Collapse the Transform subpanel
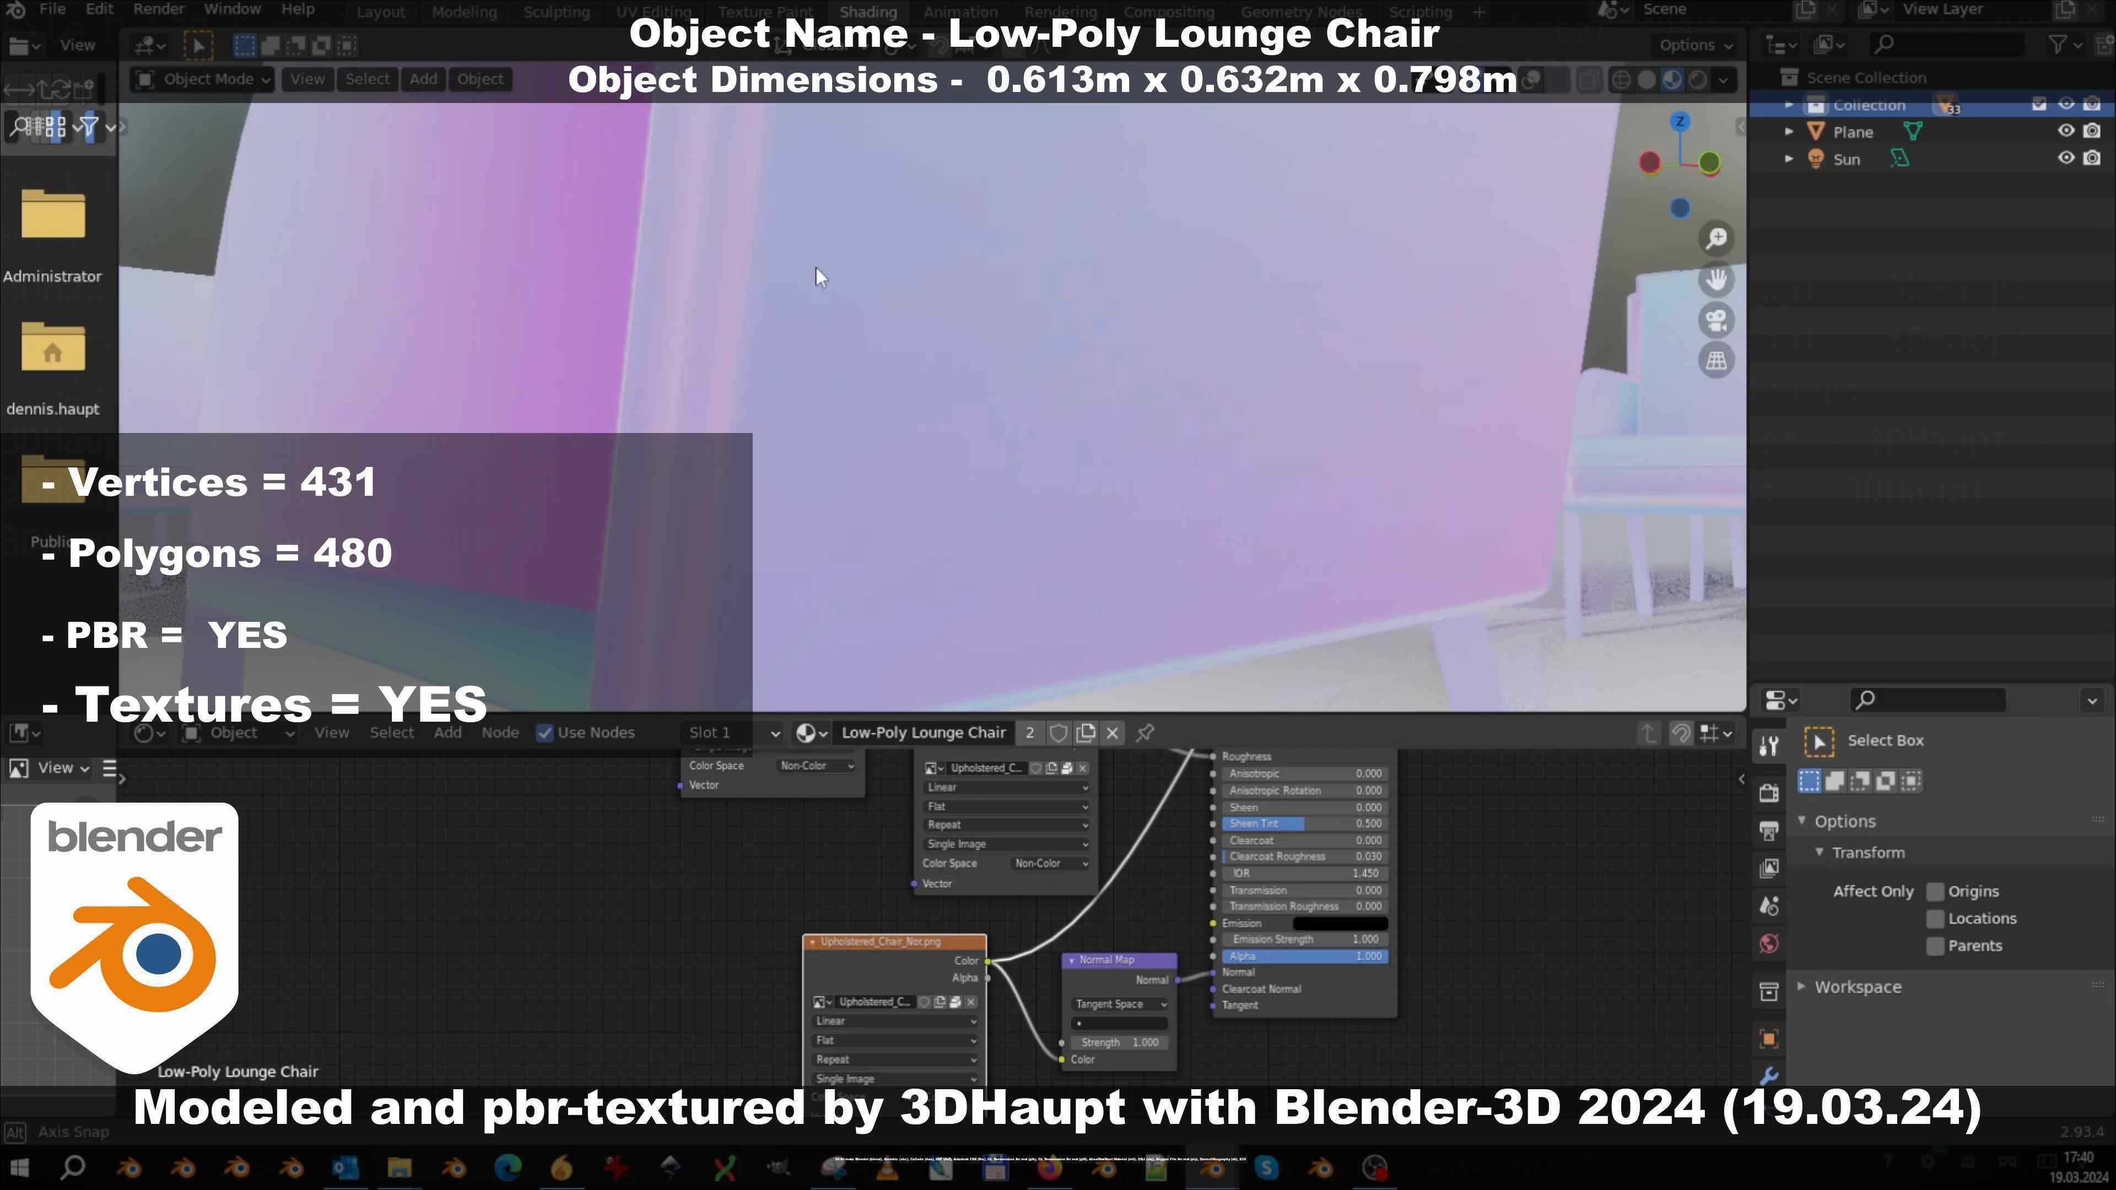Viewport: 2116px width, 1190px height. (x=1820, y=853)
